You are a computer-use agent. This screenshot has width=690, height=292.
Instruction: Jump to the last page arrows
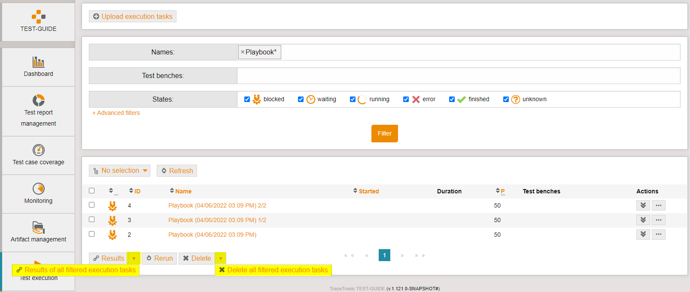[x=420, y=256]
